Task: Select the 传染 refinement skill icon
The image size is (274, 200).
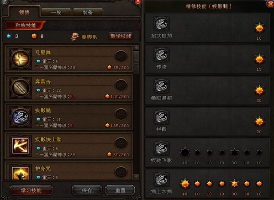Action: coord(162,55)
